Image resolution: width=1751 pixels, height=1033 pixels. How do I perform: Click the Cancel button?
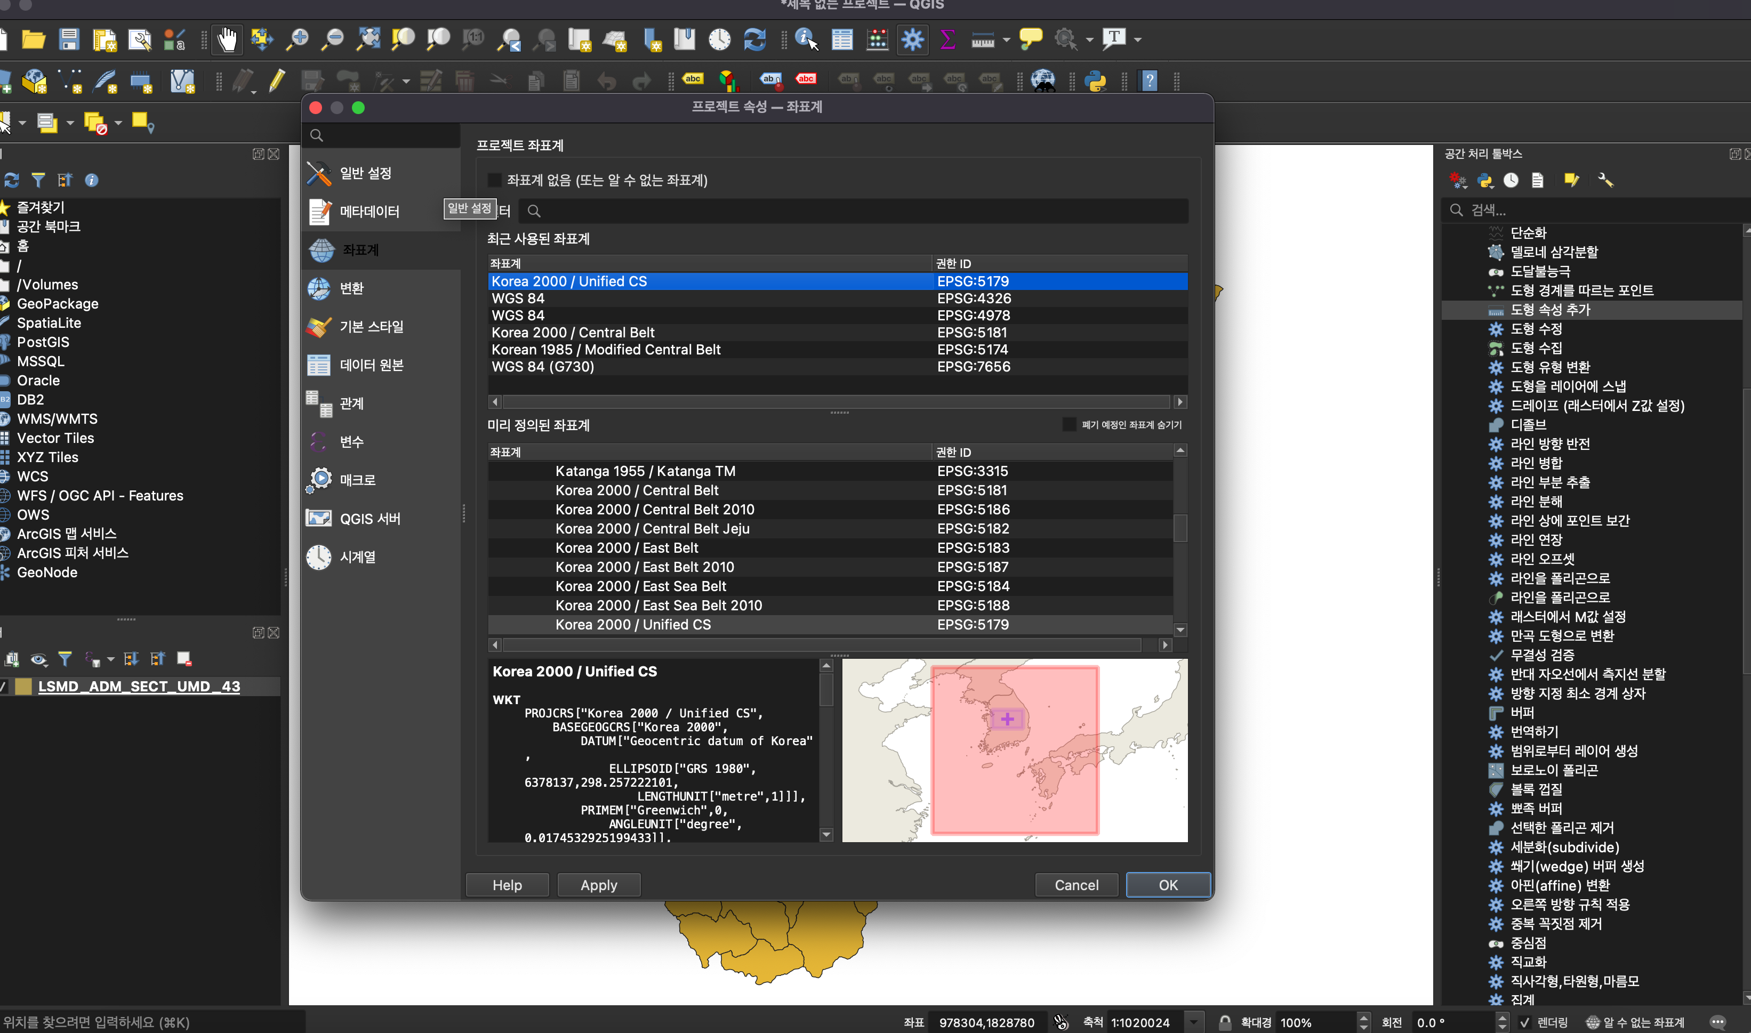click(x=1075, y=885)
